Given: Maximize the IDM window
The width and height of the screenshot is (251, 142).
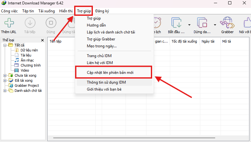Looking at the screenshot, I should coord(230,3).
